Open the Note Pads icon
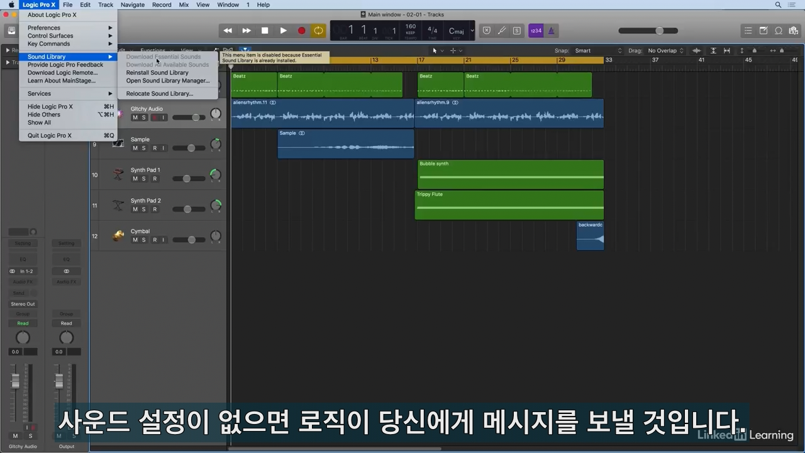The height and width of the screenshot is (453, 805). coord(763,30)
